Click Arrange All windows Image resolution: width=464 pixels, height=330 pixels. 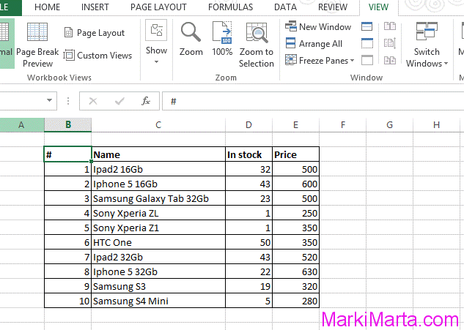[314, 43]
